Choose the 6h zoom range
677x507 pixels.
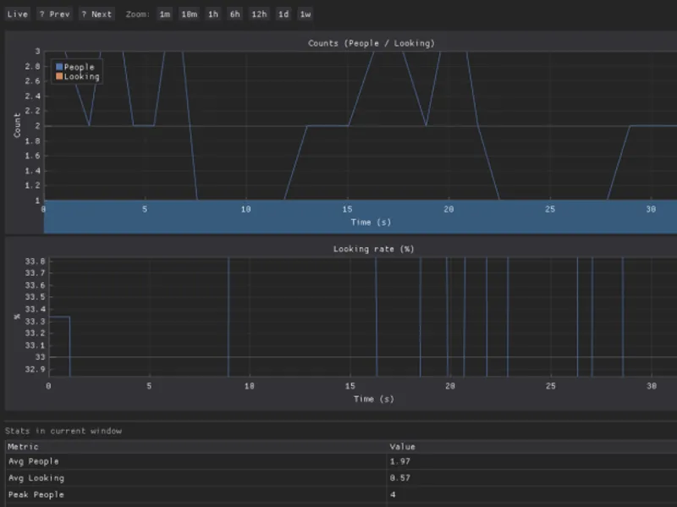(234, 14)
